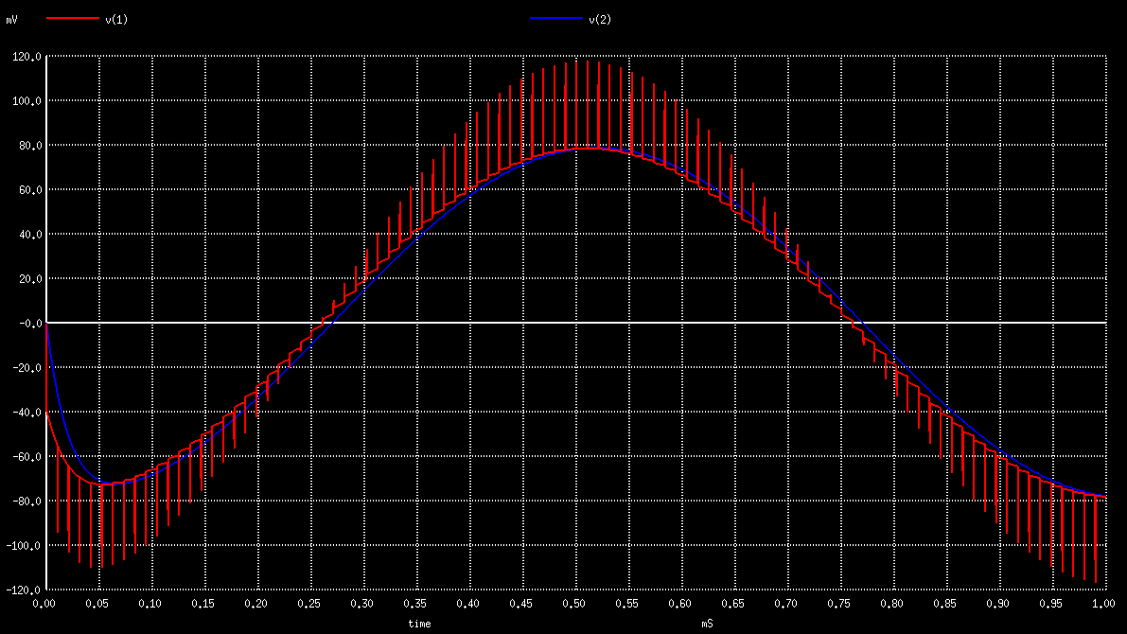Click the 0.50 x-axis value
The height and width of the screenshot is (634, 1127).
click(574, 604)
